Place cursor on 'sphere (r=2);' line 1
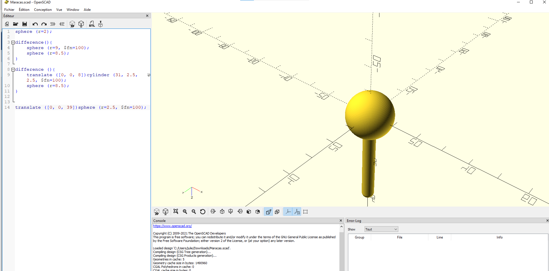 33,32
